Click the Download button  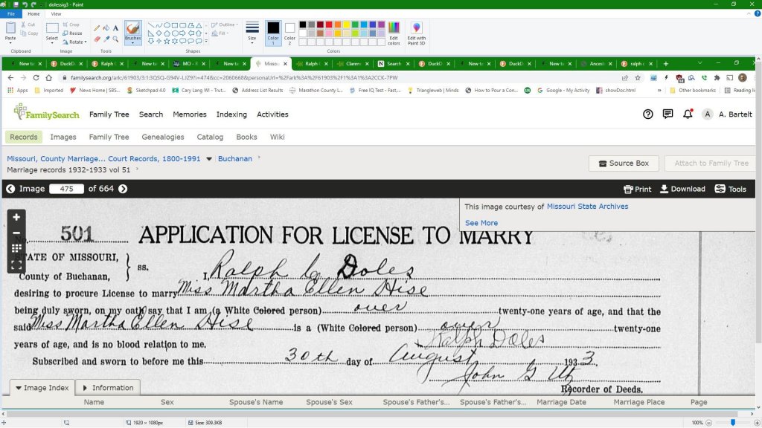(682, 189)
